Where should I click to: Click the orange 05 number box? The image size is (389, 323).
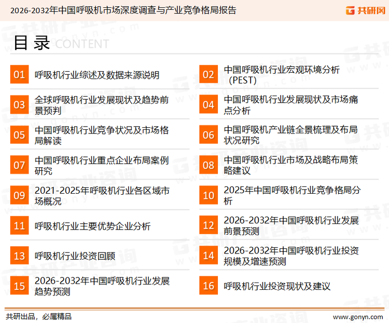tap(19, 134)
